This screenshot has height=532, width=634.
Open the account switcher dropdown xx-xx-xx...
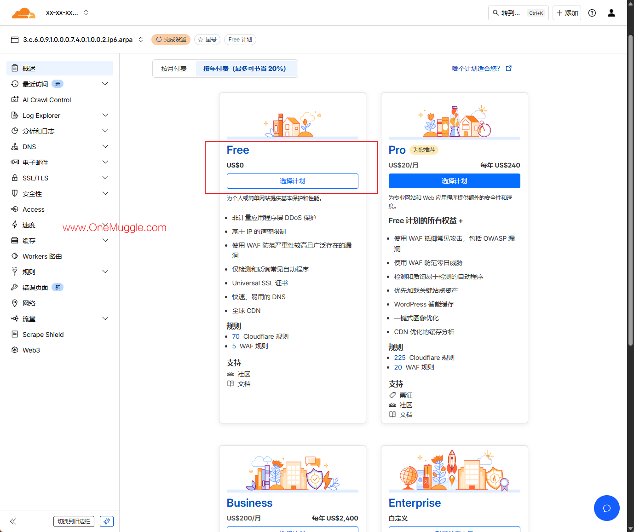67,13
